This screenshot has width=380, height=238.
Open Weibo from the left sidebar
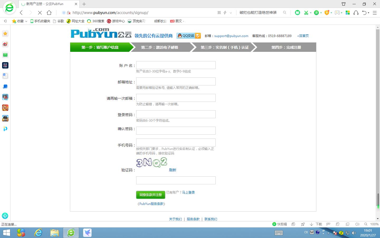[x=5, y=44]
